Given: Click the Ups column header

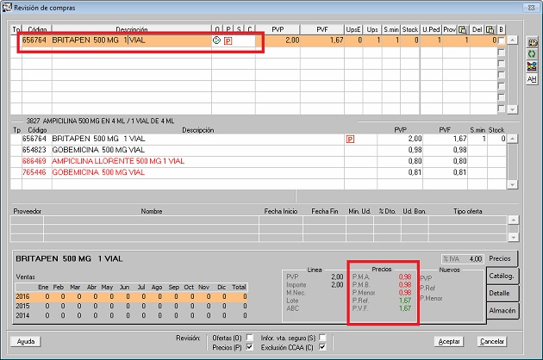Looking at the screenshot, I should point(372,30).
